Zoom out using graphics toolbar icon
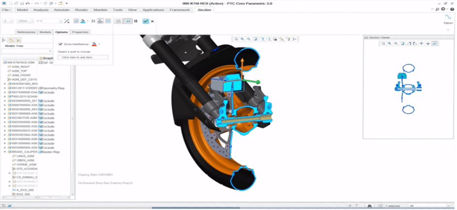Screen dimensions: 457x210 [x=249, y=39]
